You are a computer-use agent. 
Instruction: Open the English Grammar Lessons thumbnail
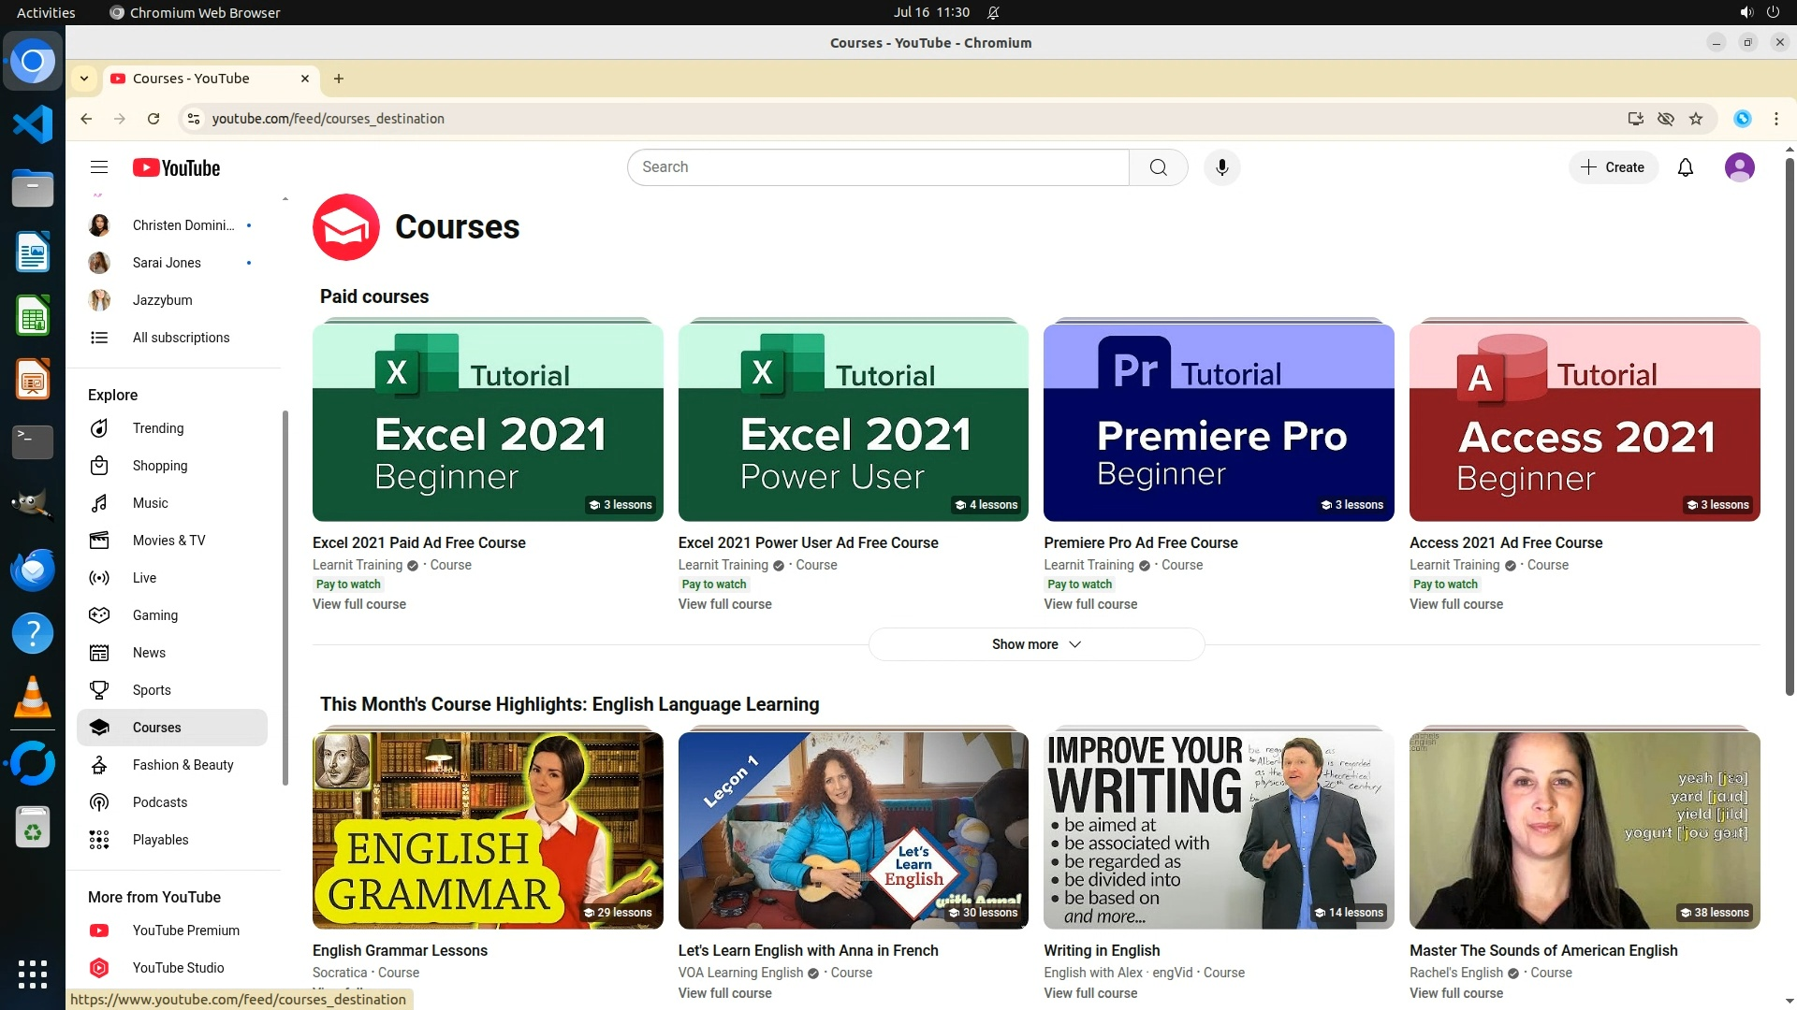(487, 830)
